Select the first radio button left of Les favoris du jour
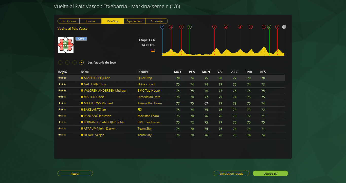 pyautogui.click(x=60, y=63)
